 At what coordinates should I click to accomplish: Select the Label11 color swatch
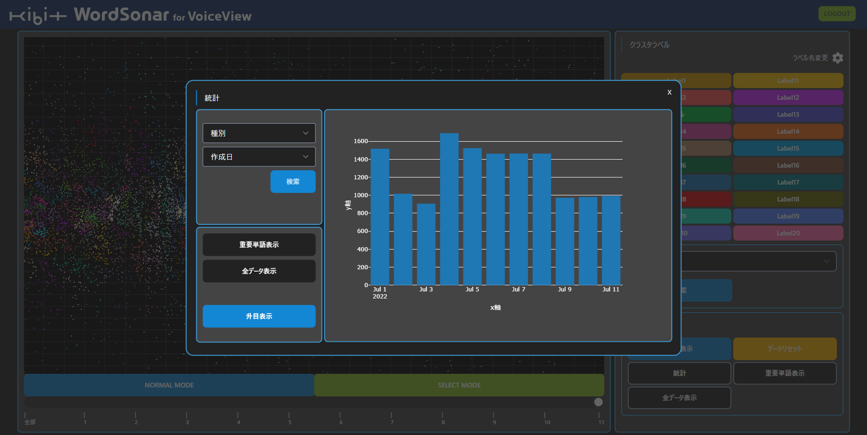(x=788, y=81)
